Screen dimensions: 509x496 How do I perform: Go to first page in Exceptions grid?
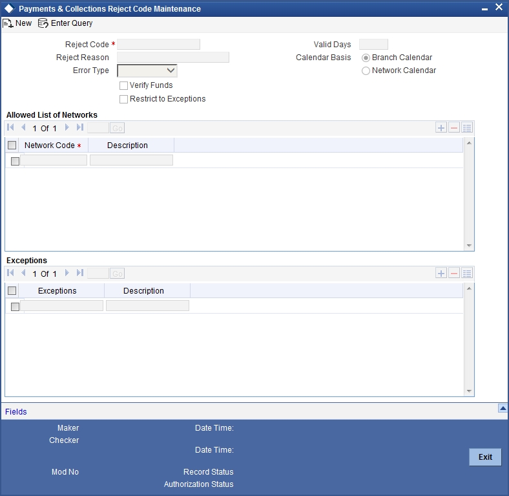[x=10, y=273]
